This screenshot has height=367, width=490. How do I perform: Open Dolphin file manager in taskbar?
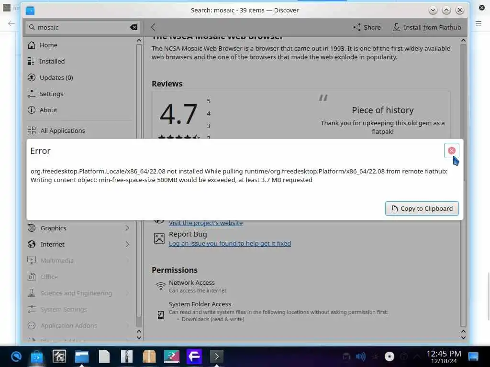81,356
